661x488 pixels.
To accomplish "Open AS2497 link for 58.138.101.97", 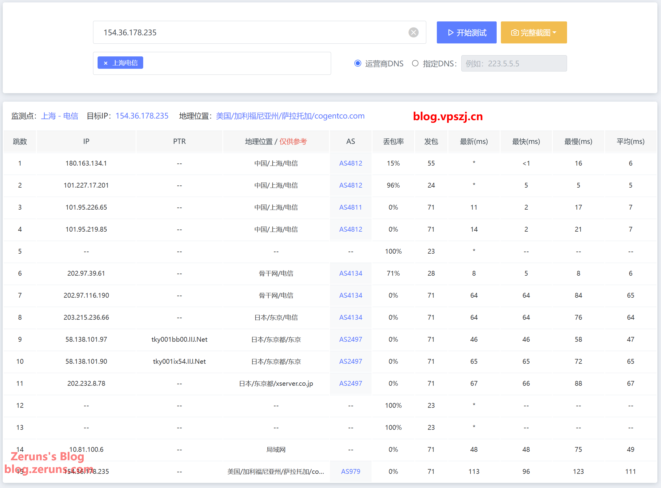I will coord(350,340).
